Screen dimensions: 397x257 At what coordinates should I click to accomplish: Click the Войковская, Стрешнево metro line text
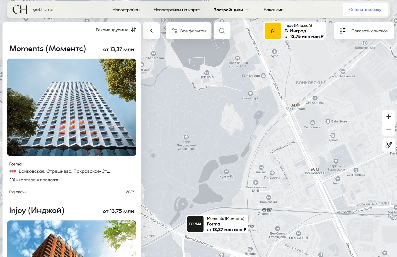[x=64, y=171]
